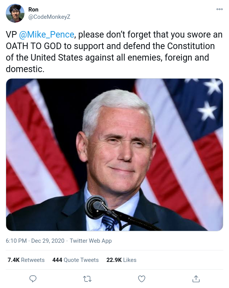Click the reply speech bubble icon
This screenshot has height=288, width=229.
click(33, 279)
